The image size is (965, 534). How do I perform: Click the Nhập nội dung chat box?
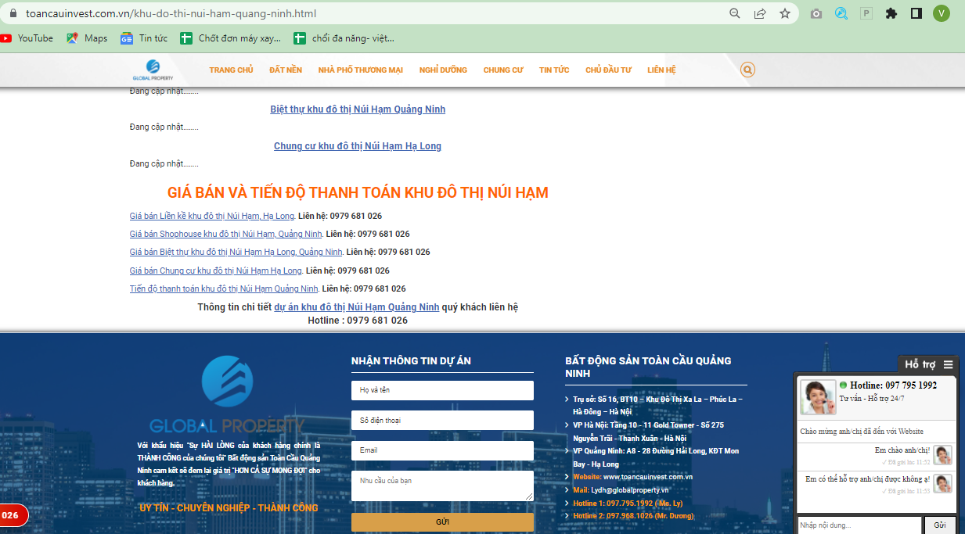(x=859, y=525)
